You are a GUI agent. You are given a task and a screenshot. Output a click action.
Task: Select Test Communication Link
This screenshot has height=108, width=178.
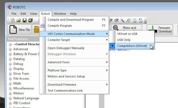74,91
